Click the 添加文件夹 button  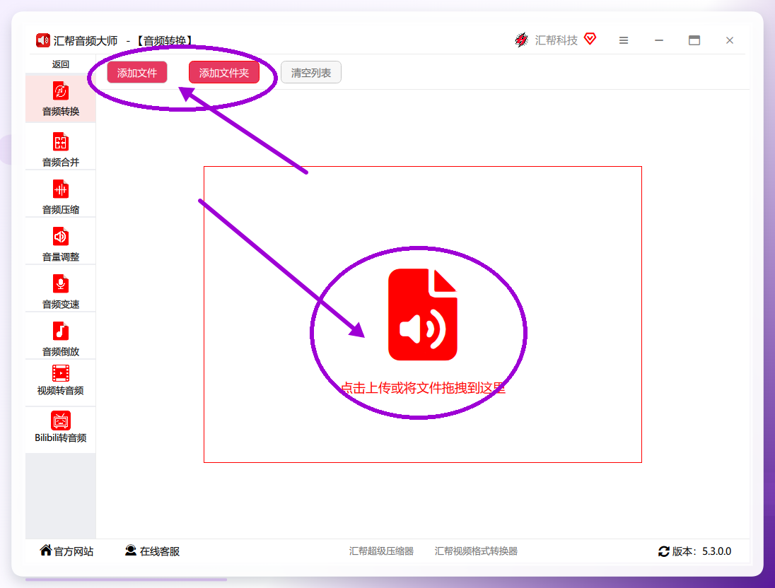pyautogui.click(x=224, y=73)
